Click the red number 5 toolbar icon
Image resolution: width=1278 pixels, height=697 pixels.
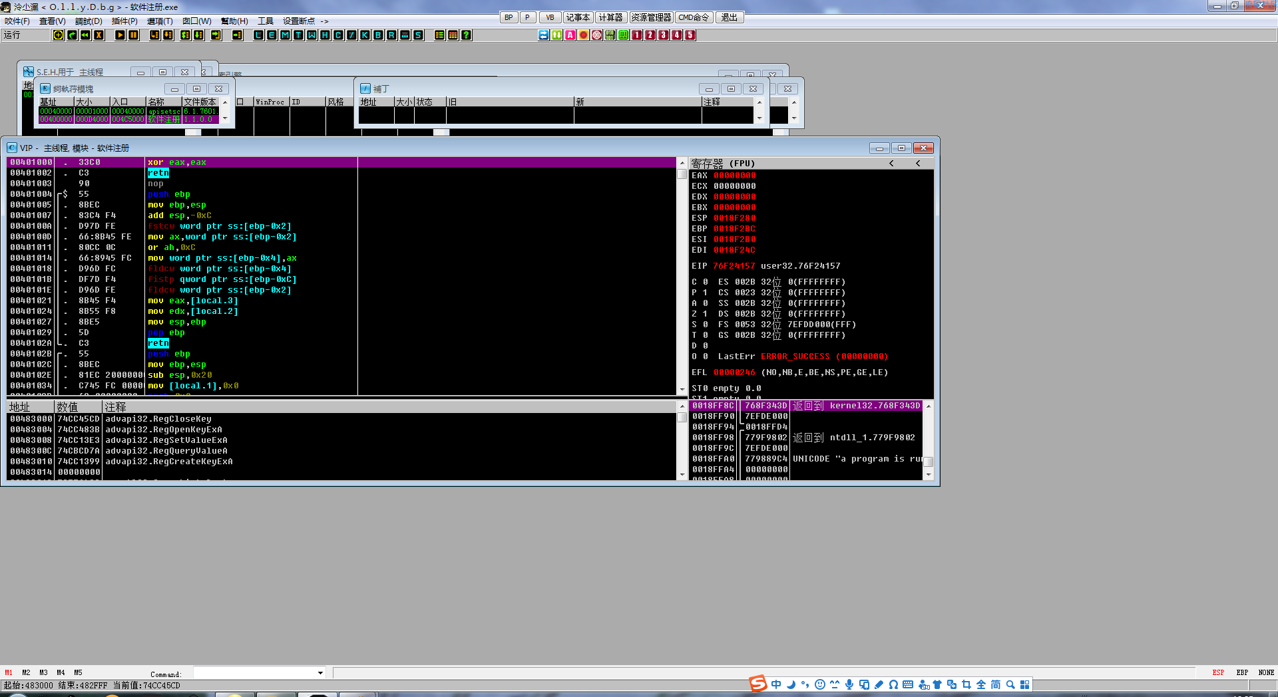690,35
